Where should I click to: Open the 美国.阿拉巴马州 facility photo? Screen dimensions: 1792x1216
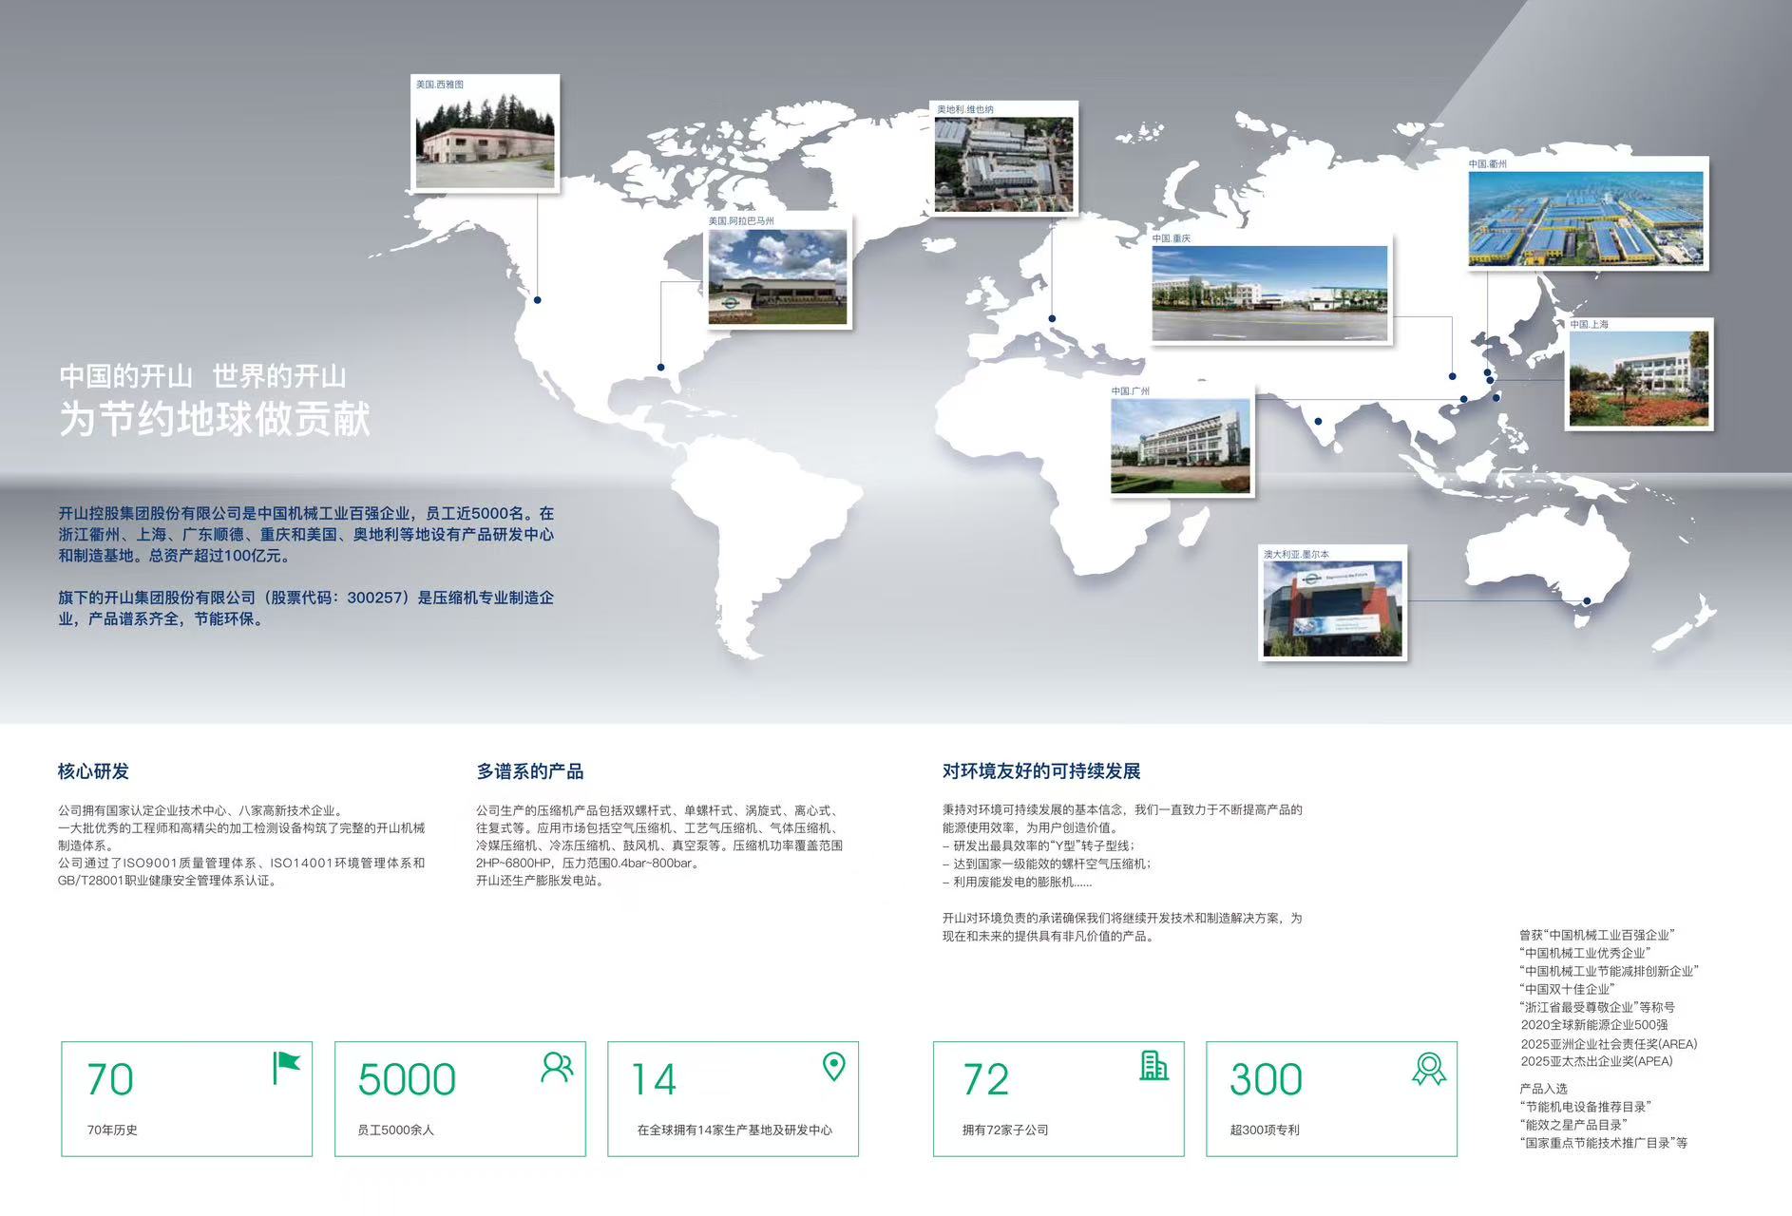(x=777, y=276)
